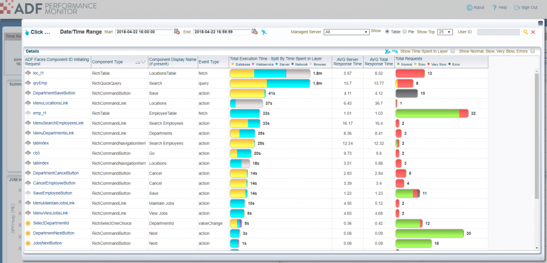Enable Show Time Spent in Layer checkbox
Screen dimensions: 547x263
click(x=452, y=51)
